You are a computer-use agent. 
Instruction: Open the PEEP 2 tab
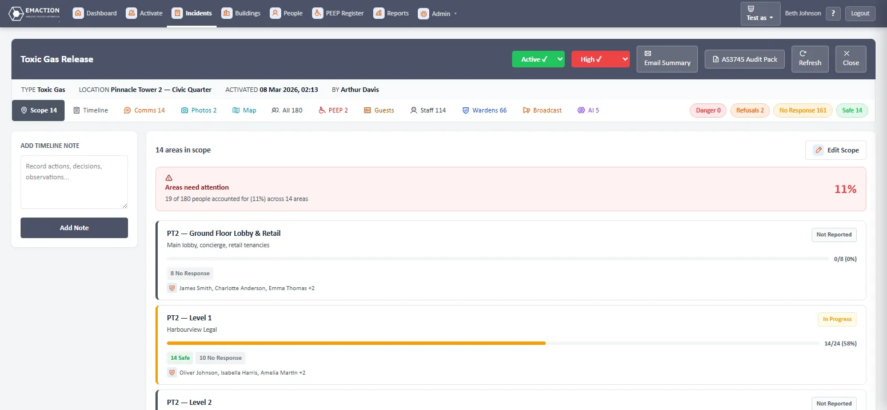(x=333, y=110)
